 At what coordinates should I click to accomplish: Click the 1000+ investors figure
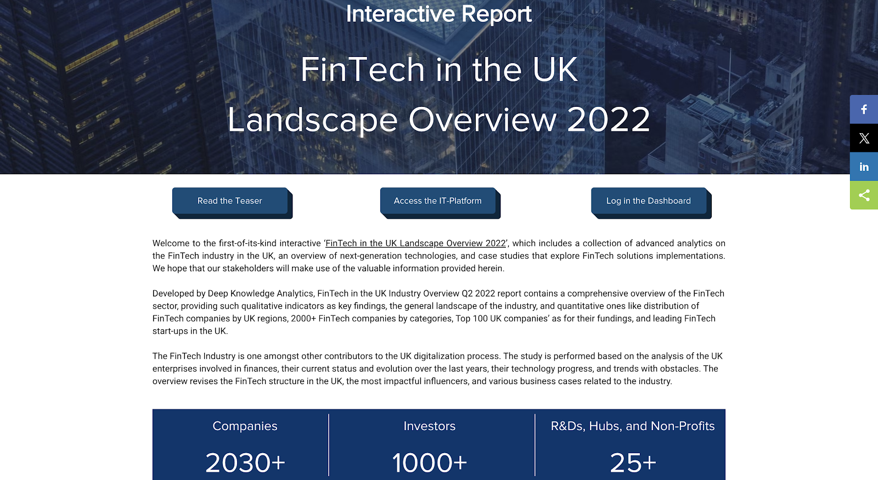click(429, 462)
